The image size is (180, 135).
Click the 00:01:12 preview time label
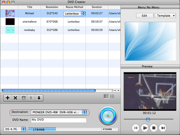[x=149, y=113]
